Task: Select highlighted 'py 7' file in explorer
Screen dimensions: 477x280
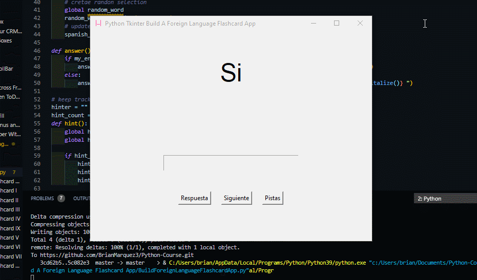Action: (11, 172)
